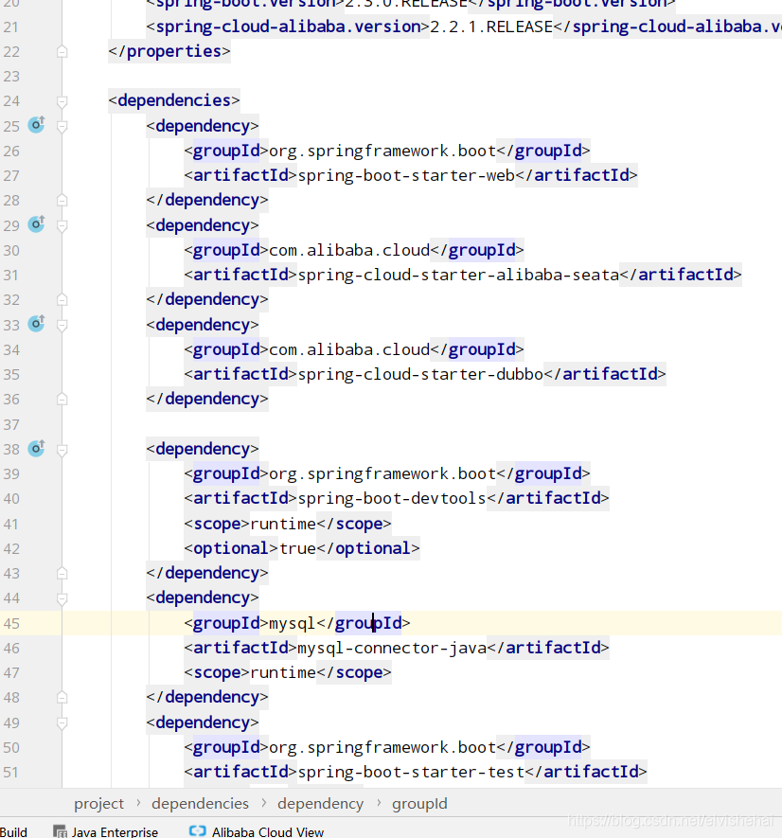This screenshot has width=782, height=838.
Task: Fold the test dependency block at line 49
Action: click(62, 723)
